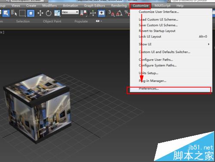215x162 pixels.
Task: Toggle the Angle Snap button
Action: [120, 13]
